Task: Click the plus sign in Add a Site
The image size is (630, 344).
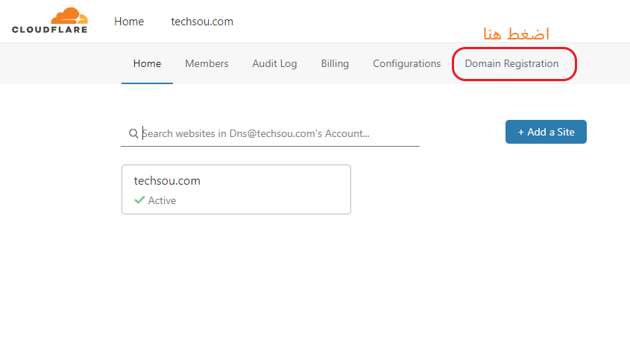Action: 520,132
